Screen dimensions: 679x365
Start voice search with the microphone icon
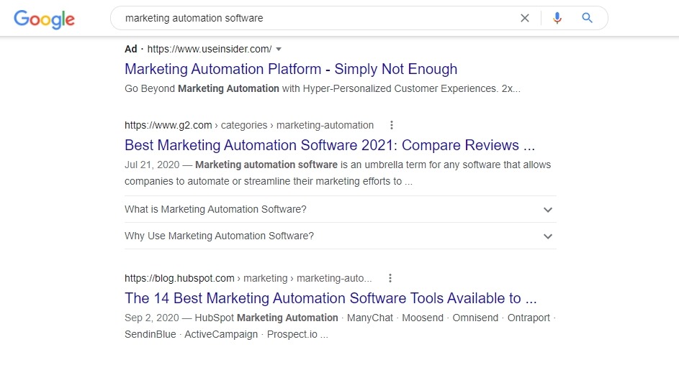coord(557,18)
